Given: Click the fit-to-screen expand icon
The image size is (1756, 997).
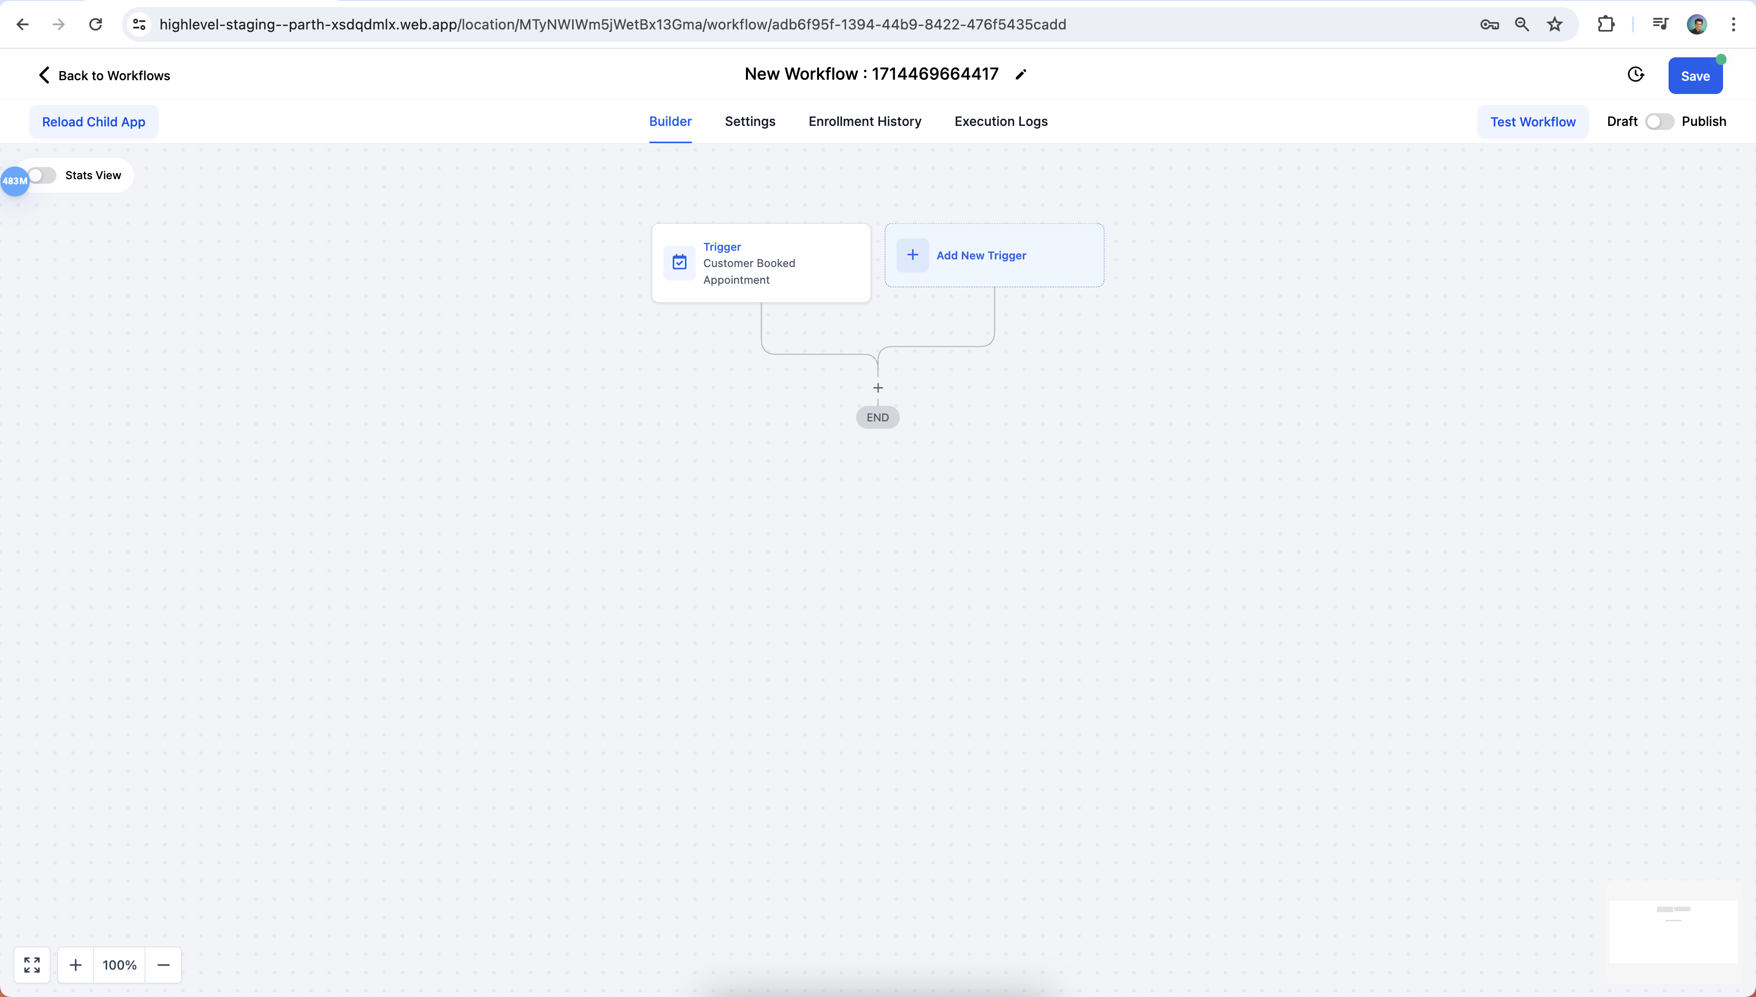Looking at the screenshot, I should click(x=32, y=965).
